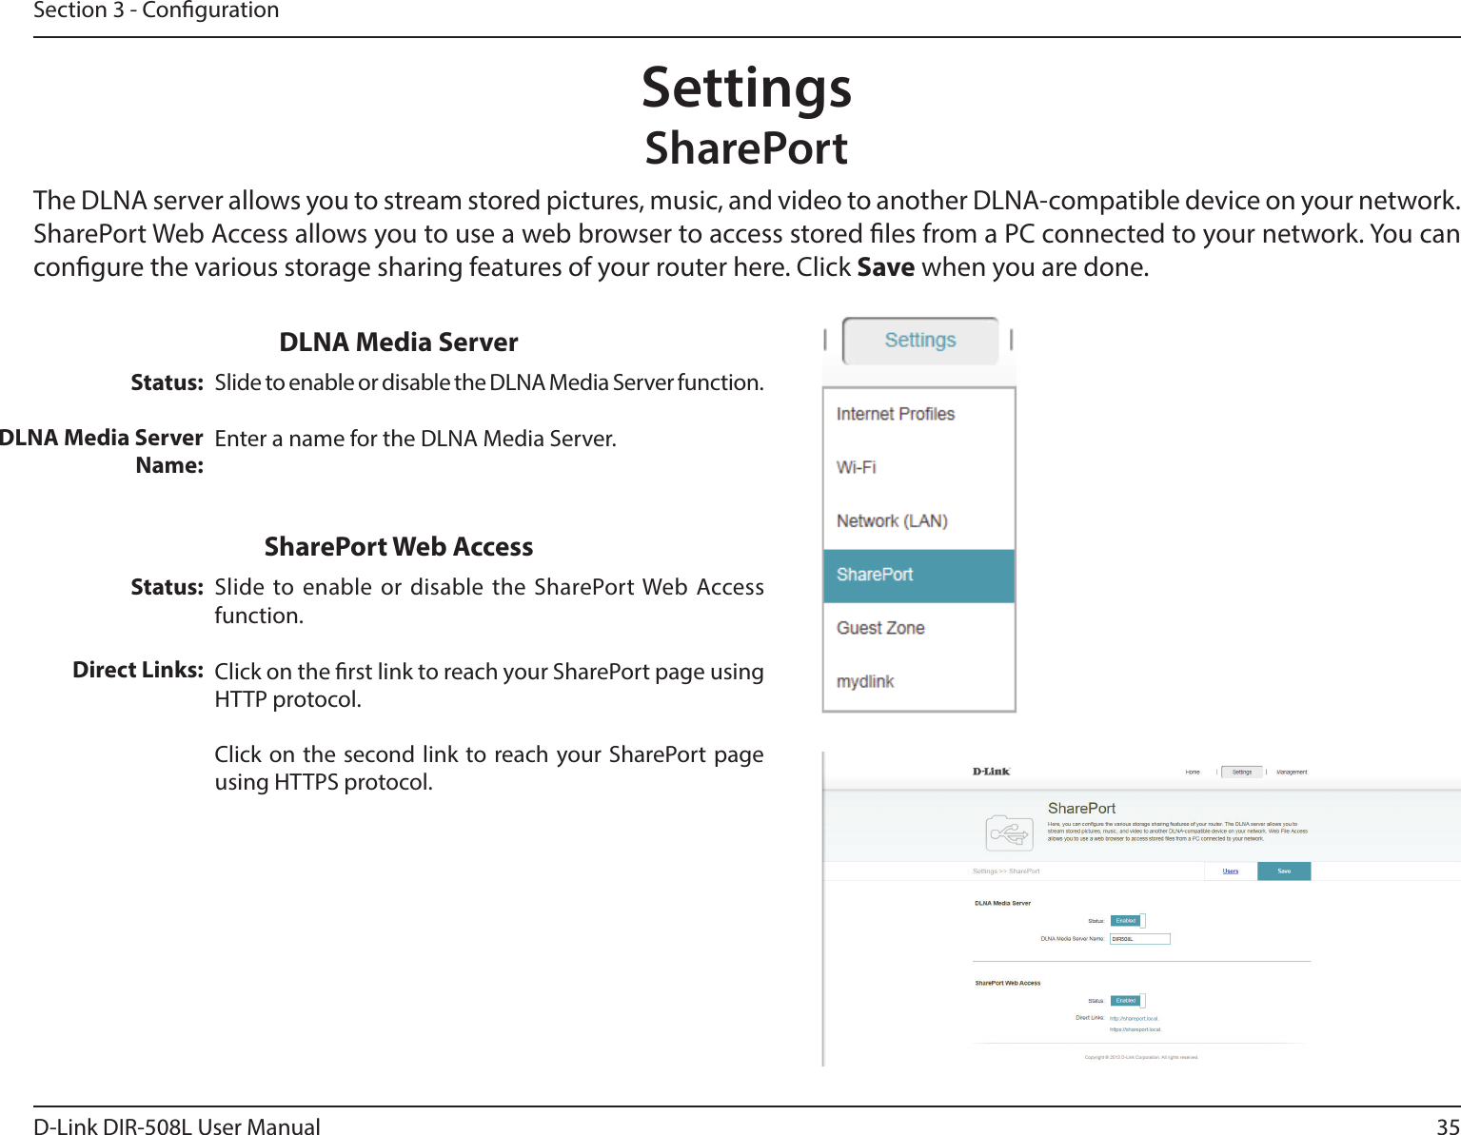Open Management in router top navigation
1461x1135 pixels.
[x=1292, y=773]
